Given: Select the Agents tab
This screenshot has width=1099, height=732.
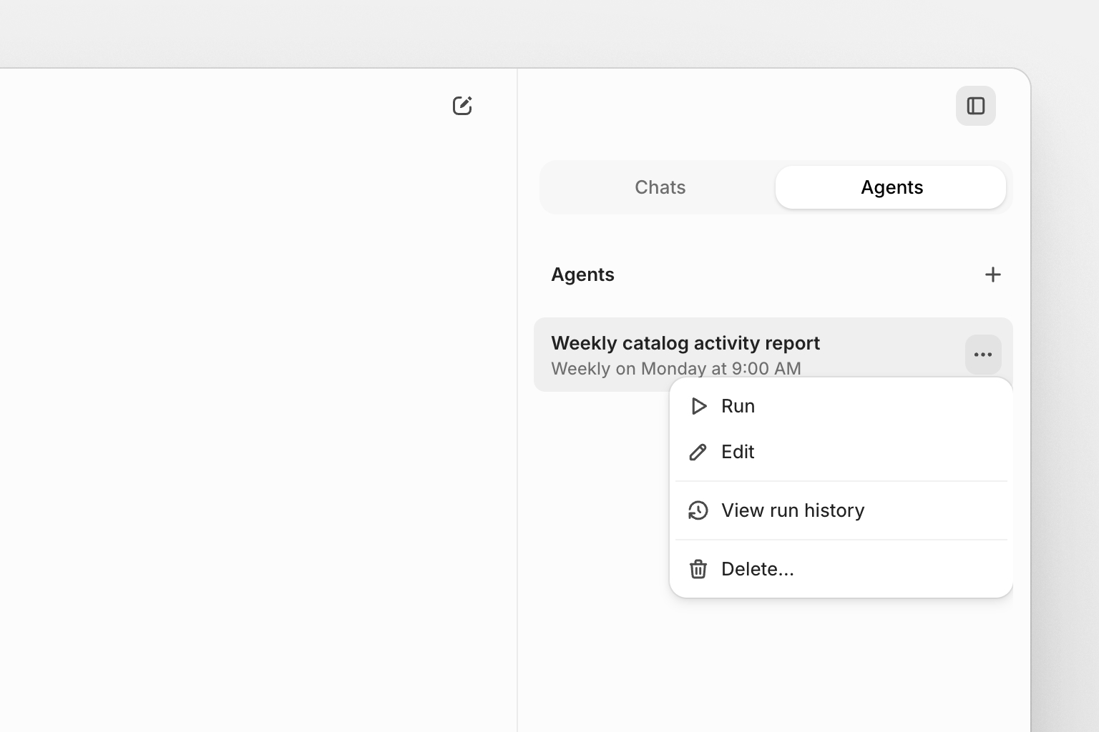Looking at the screenshot, I should [x=891, y=187].
